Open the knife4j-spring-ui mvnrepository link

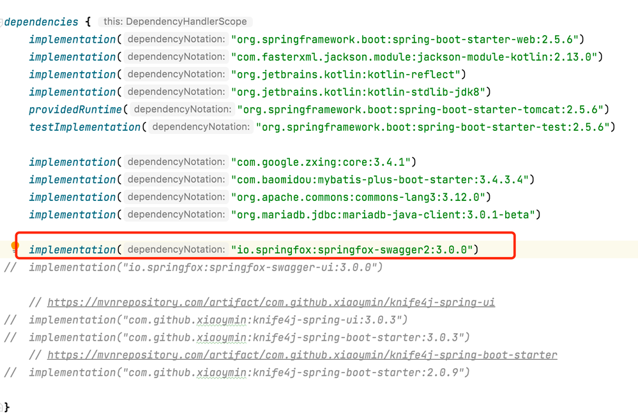271,302
